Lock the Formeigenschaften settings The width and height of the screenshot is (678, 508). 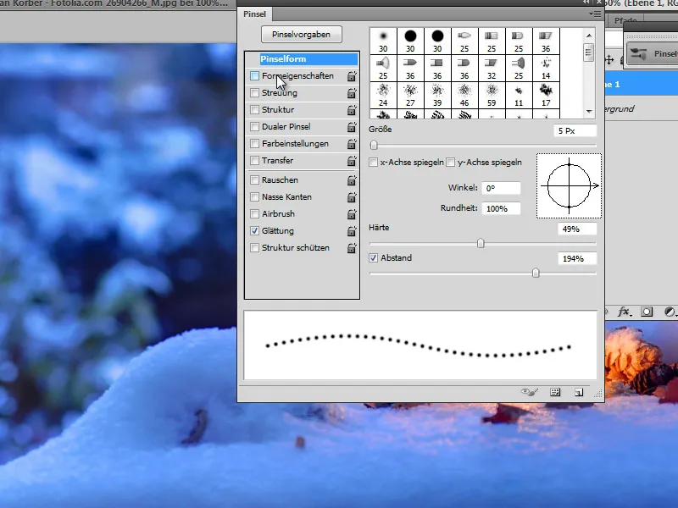[x=352, y=76]
